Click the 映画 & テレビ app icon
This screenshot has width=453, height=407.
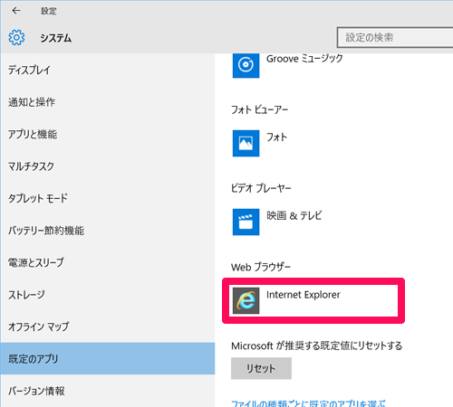coord(246,222)
